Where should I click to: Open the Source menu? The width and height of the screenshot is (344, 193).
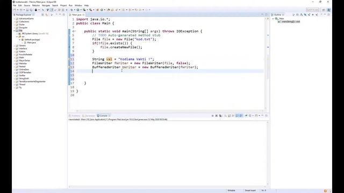pyautogui.click(x=27, y=5)
